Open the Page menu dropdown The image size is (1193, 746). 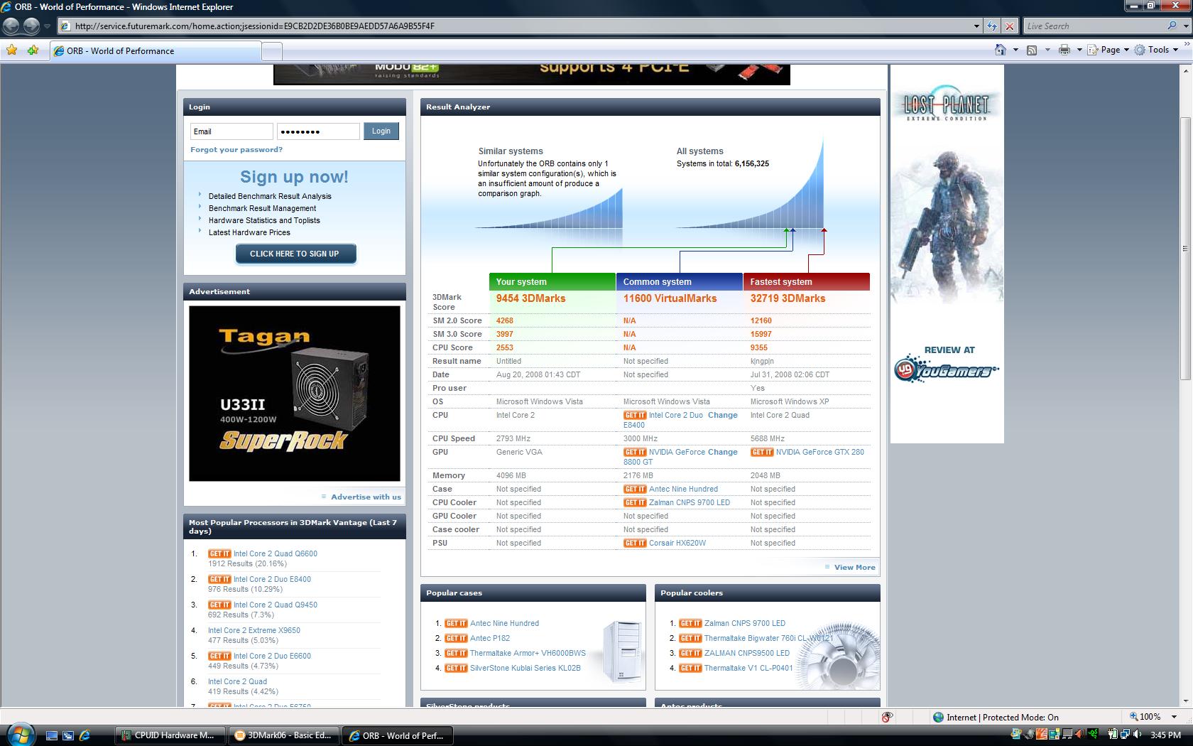[1108, 50]
